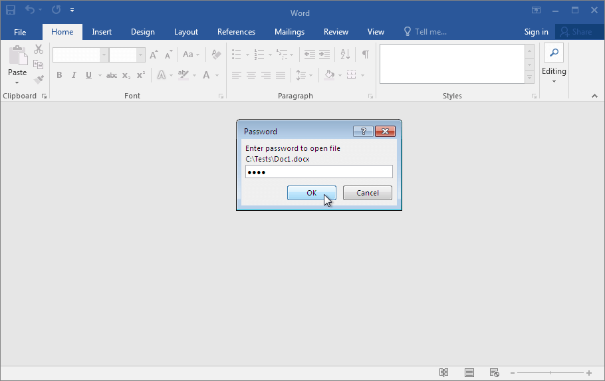Expand the Paste options arrow
Screen dimensions: 605x381
(17, 83)
